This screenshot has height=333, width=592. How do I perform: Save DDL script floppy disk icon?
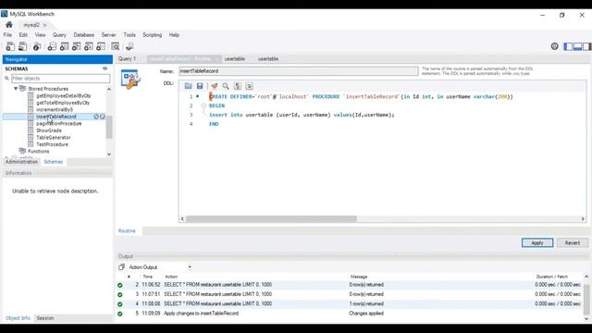click(x=200, y=86)
